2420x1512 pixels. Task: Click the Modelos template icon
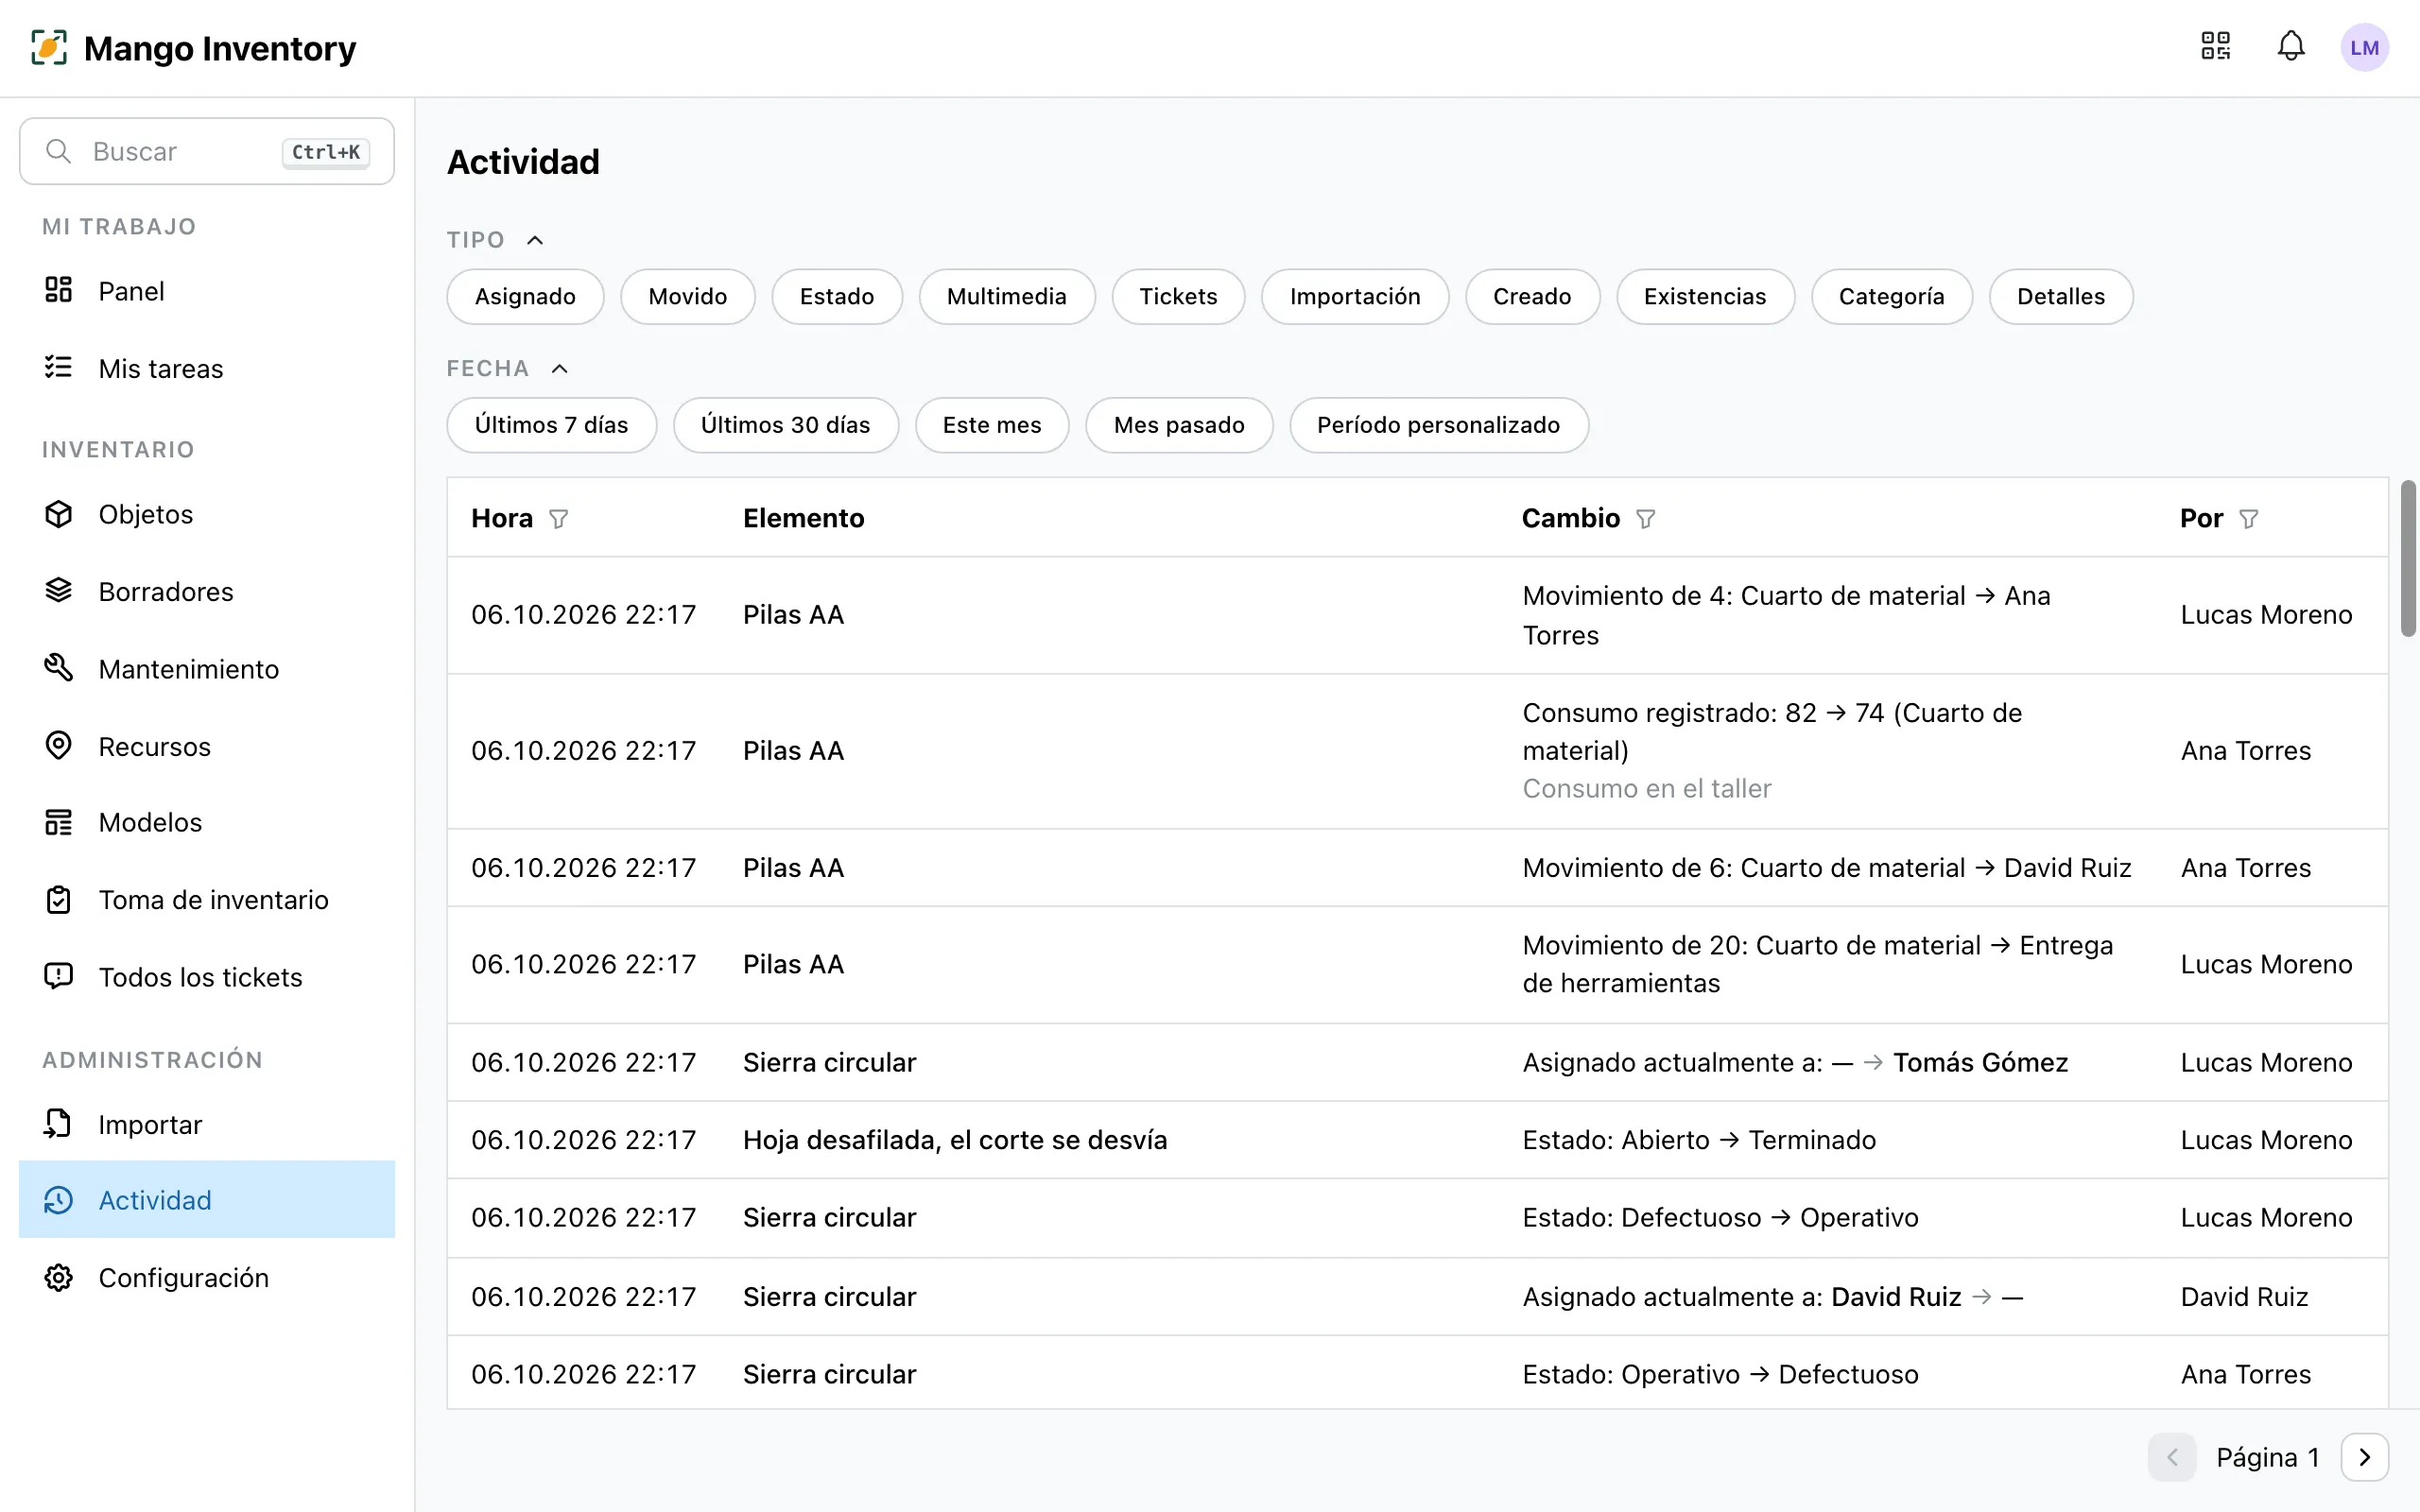(x=59, y=822)
